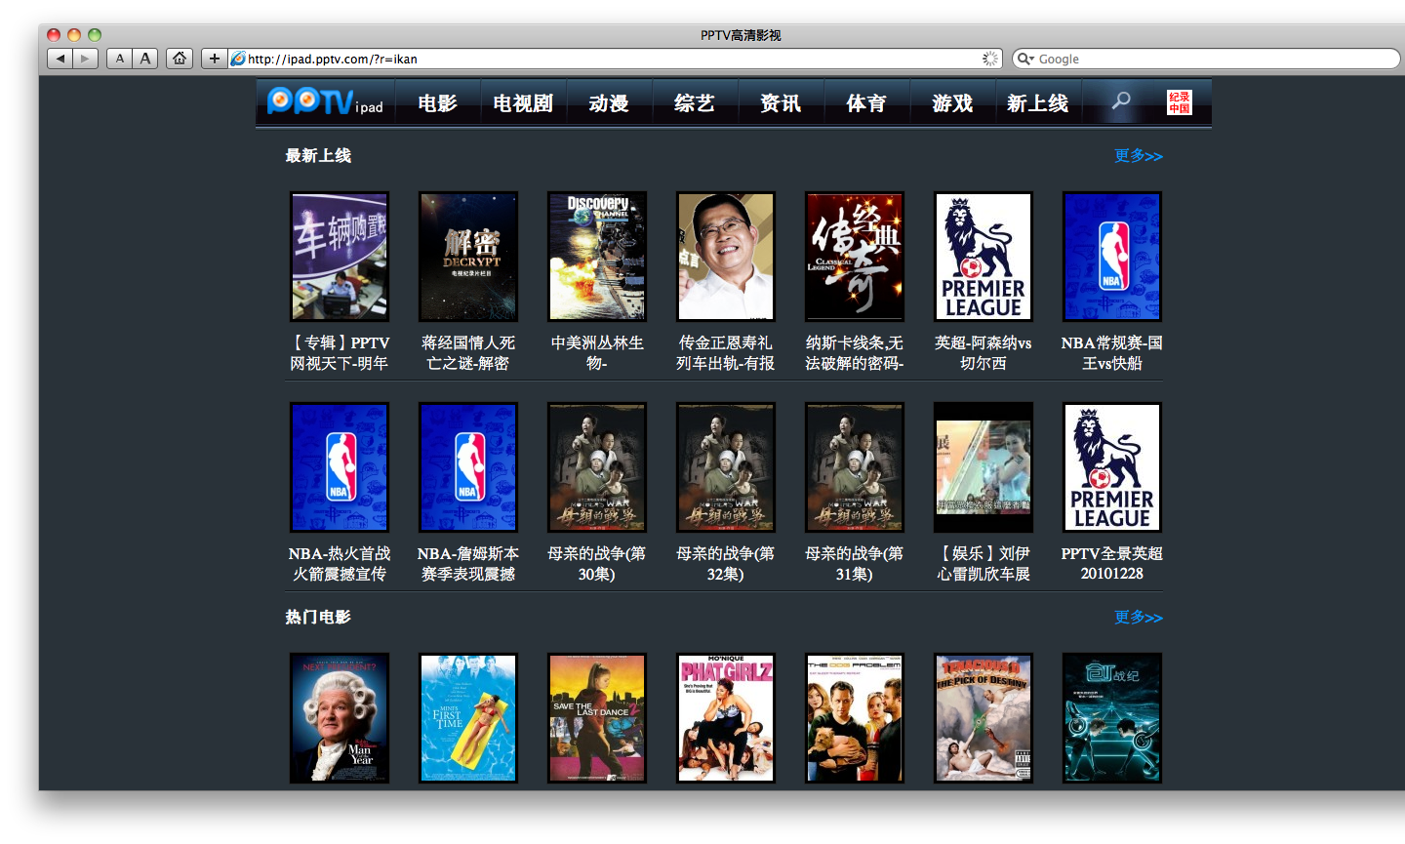Click 更多>> link beside 热门电影
The height and width of the screenshot is (844, 1405).
point(1138,618)
